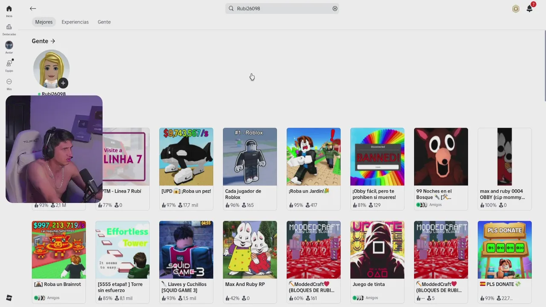The image size is (546, 307).
Task: Add Rubi26098 as friend with plus icon
Action: (x=63, y=83)
